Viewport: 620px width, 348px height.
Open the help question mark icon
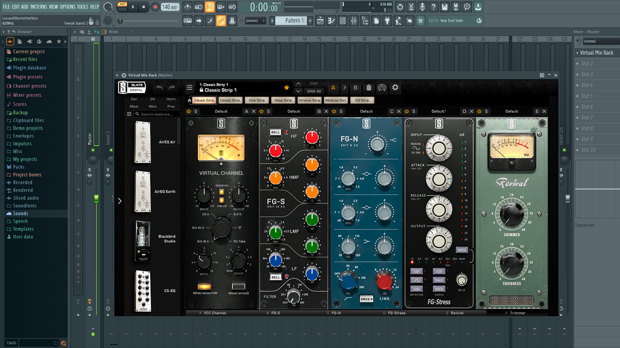433,7
